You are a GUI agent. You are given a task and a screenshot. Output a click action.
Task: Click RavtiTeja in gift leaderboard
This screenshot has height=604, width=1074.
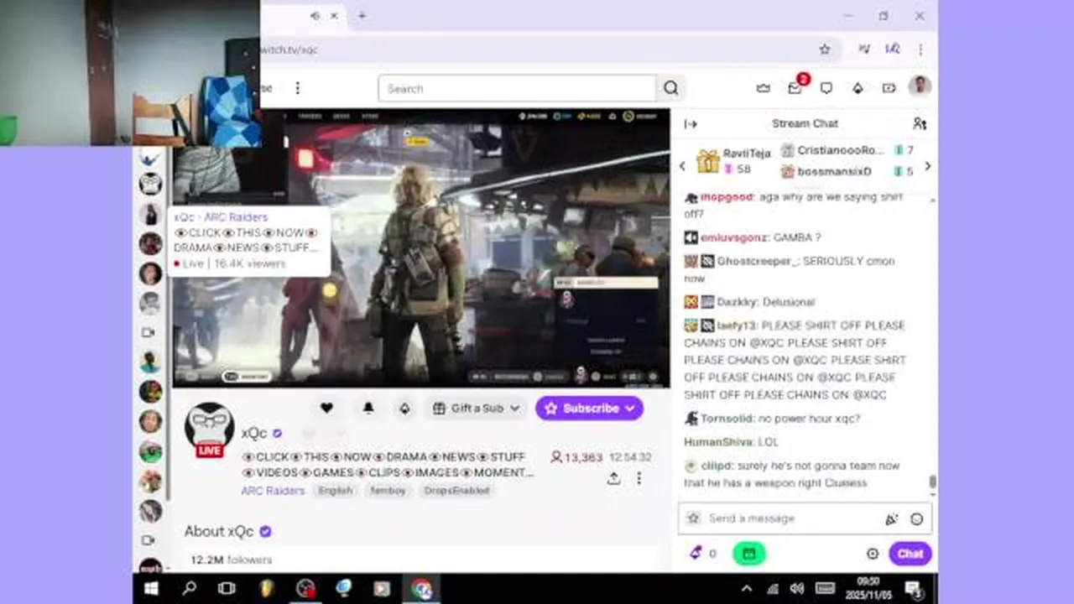pos(747,154)
